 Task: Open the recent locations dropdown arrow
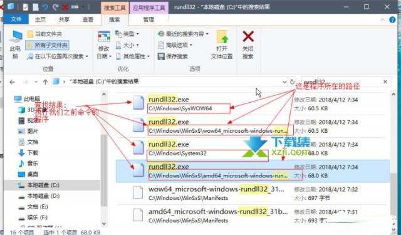click(x=36, y=82)
